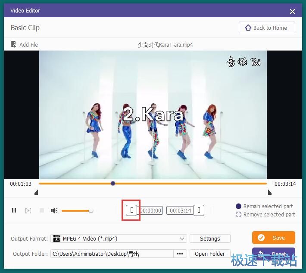306x273 pixels.
Task: Open output format Settings
Action: point(210,238)
